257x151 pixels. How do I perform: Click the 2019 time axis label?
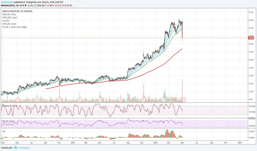coord(240,143)
